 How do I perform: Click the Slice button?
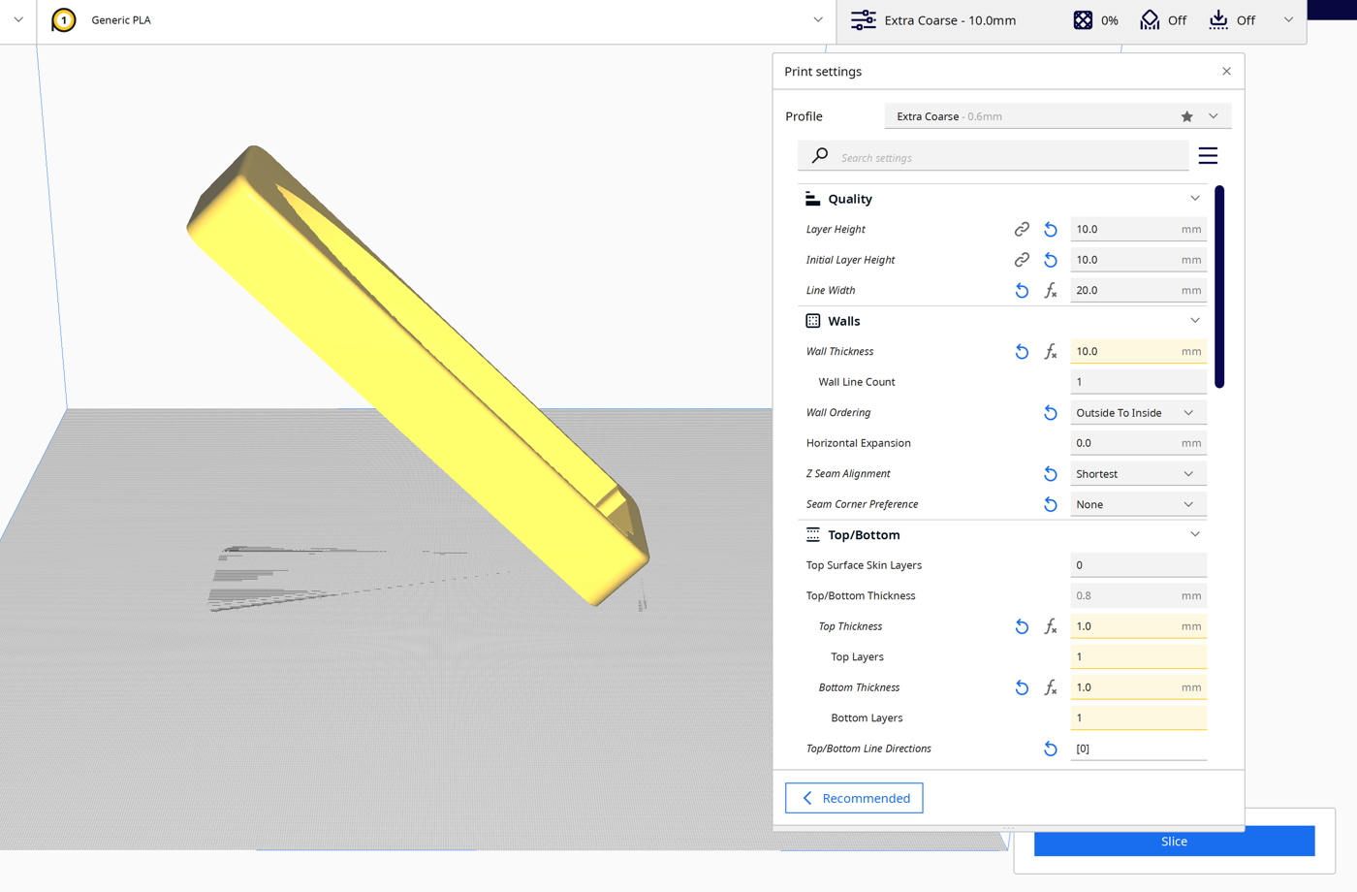coord(1174,841)
